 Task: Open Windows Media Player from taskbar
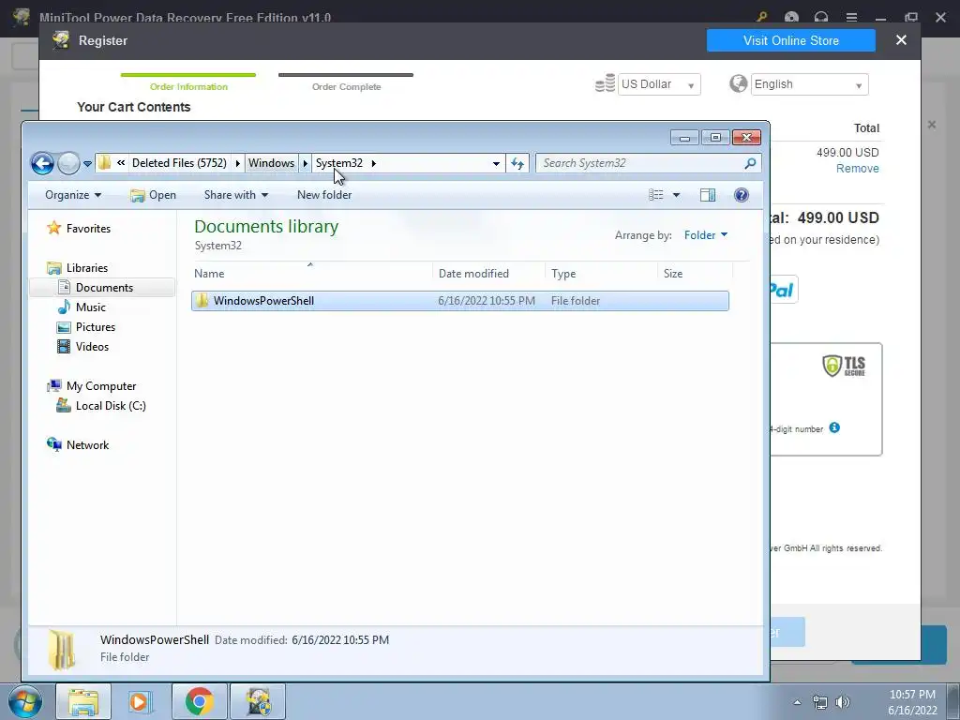coord(141,701)
